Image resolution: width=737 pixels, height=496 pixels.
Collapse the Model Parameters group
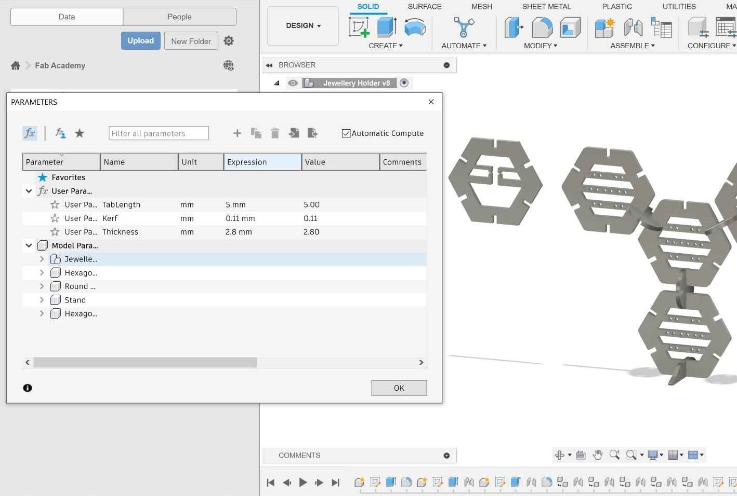[29, 245]
